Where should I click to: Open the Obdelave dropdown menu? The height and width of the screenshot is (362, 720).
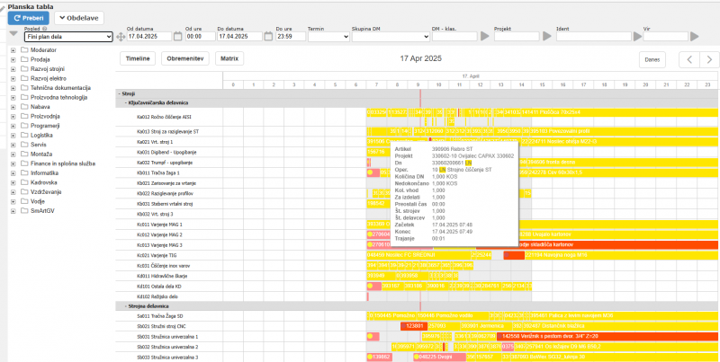(x=80, y=17)
